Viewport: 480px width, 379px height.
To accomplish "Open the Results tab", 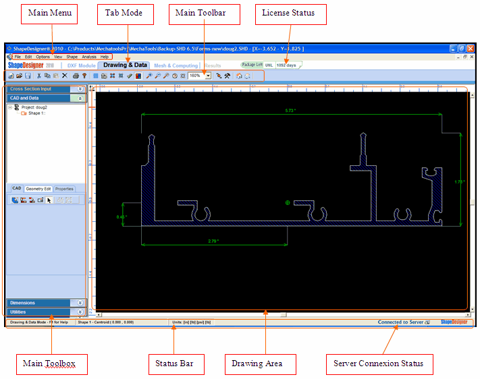I will pyautogui.click(x=213, y=65).
